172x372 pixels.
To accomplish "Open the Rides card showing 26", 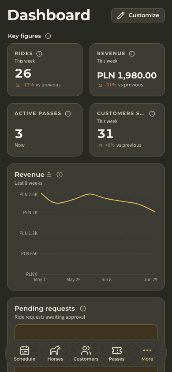I will point(45,70).
